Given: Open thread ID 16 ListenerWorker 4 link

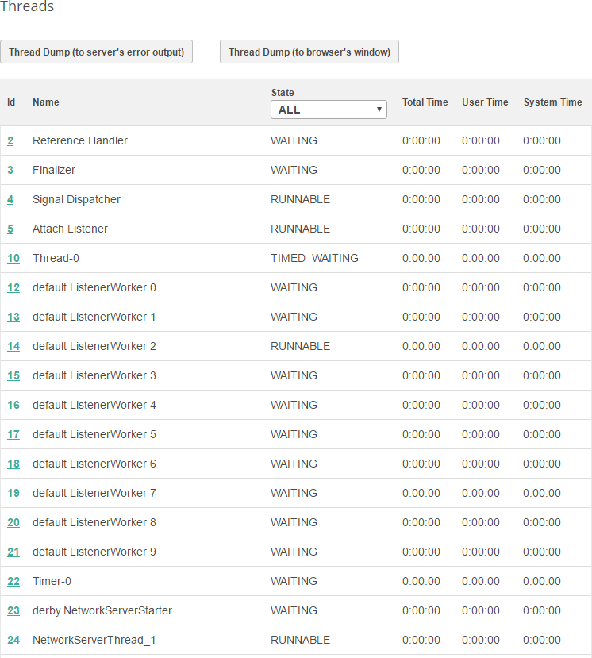Looking at the screenshot, I should point(13,406).
